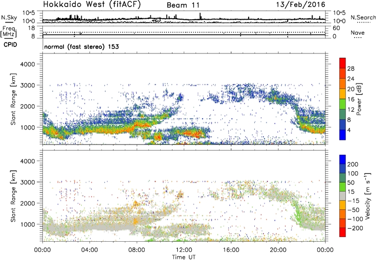Screen dimensions: 376x260
Task: Click the '20:00' time tick label
Action: 278,250
